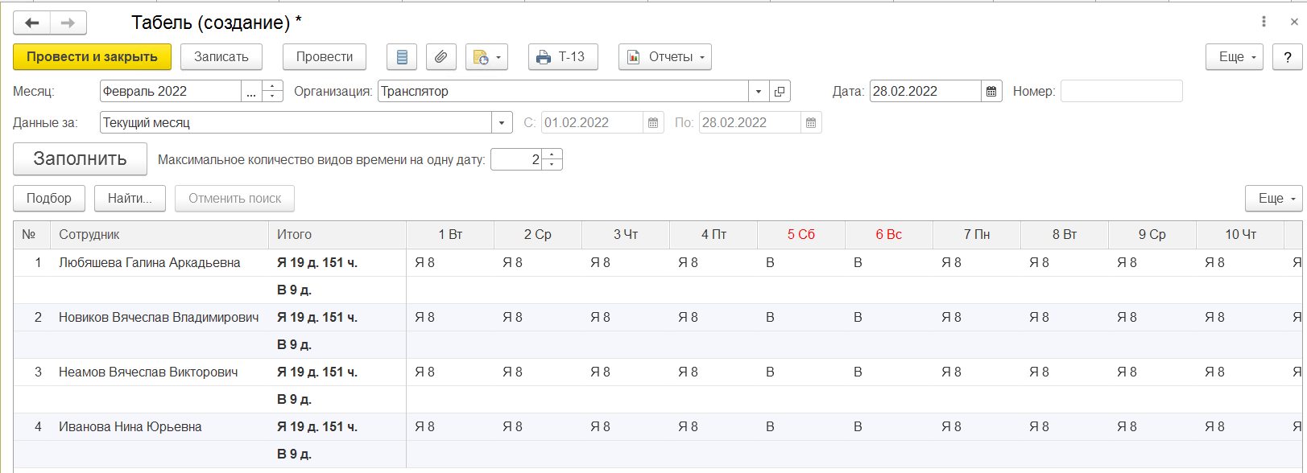
Task: Open calendar picker for Дата field
Action: point(991,92)
